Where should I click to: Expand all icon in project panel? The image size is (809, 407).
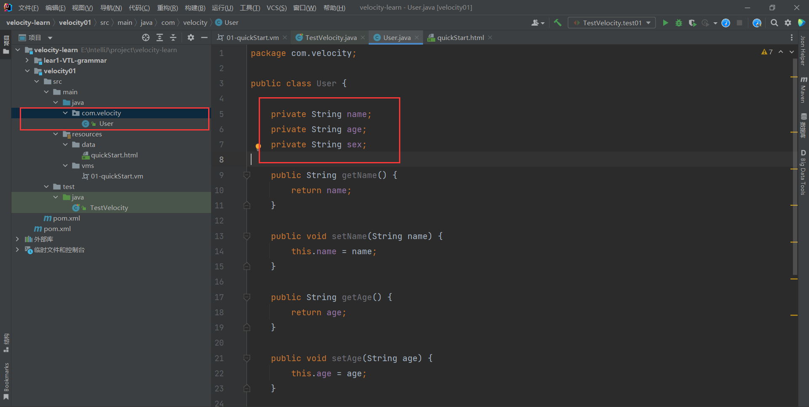pyautogui.click(x=160, y=37)
